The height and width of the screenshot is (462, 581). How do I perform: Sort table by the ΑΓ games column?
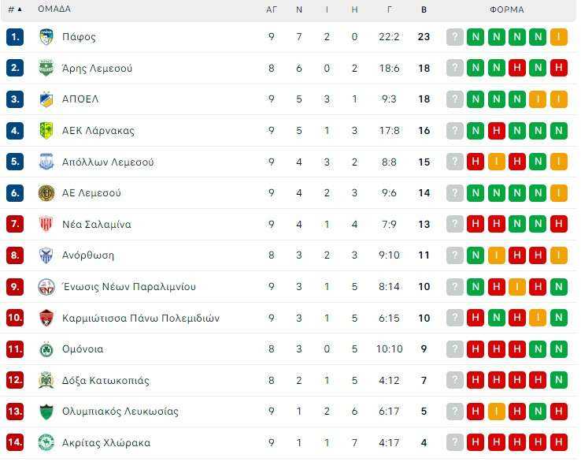coord(272,9)
